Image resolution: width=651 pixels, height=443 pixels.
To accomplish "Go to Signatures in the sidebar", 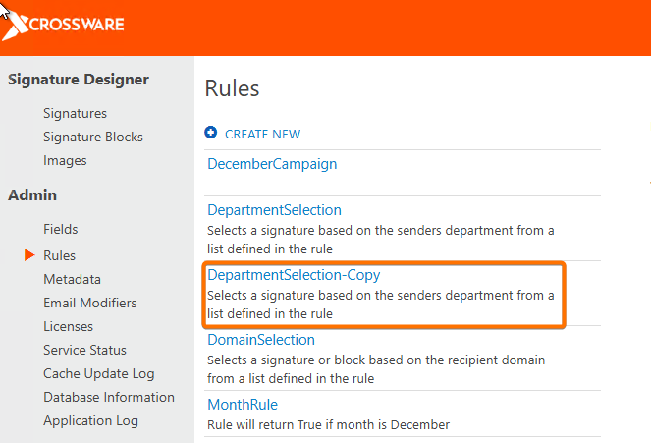I will tap(75, 114).
